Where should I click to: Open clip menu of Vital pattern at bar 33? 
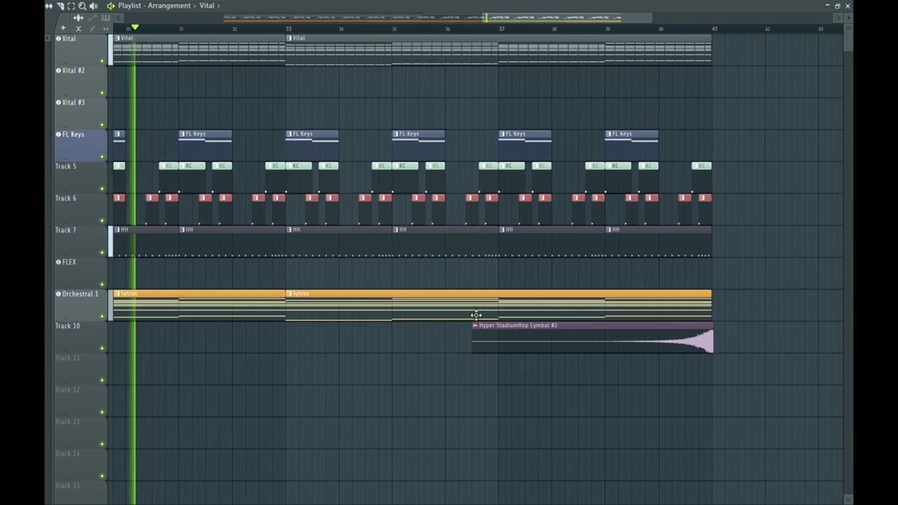[x=289, y=38]
